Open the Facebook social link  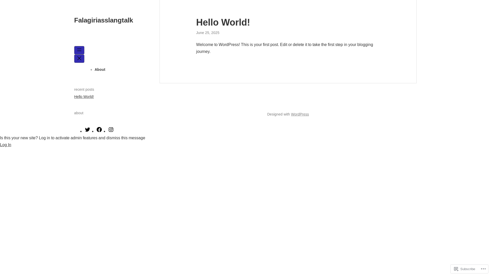99,130
